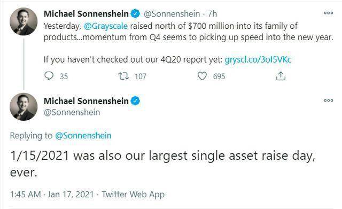Open more options on the reply tweet
This screenshot has height=209, width=342.
[328, 100]
